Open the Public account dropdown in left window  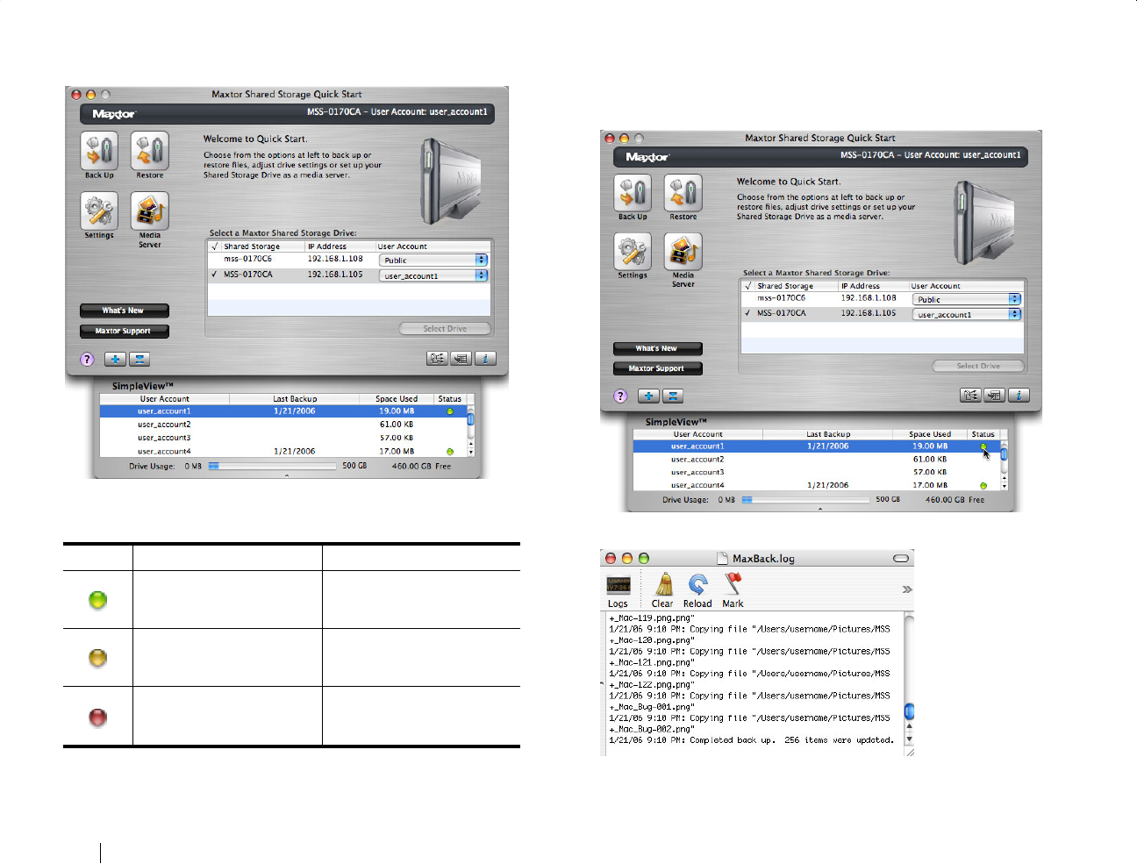[433, 261]
